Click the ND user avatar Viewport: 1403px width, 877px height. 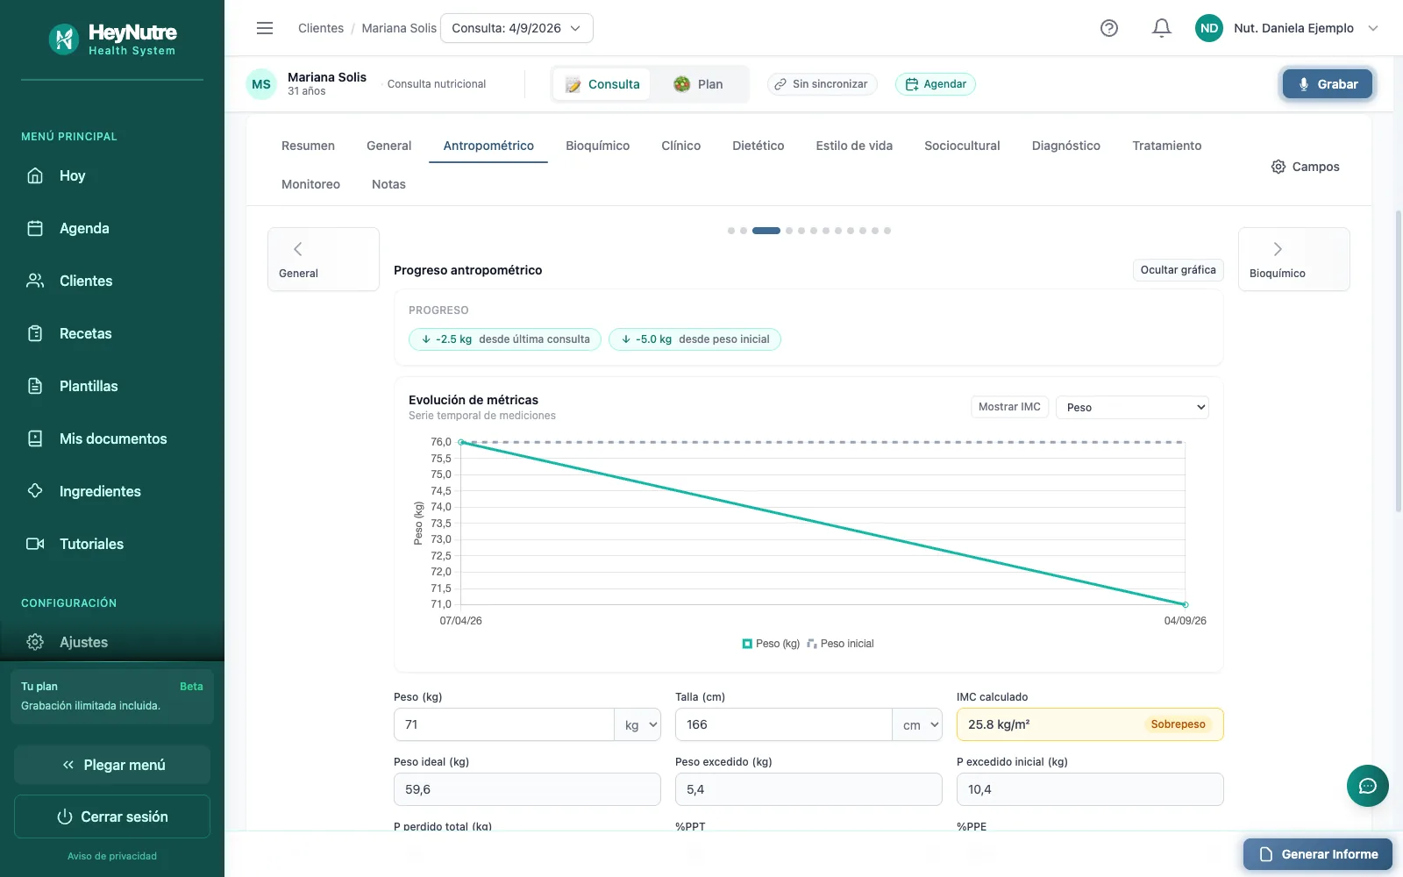1209,28
